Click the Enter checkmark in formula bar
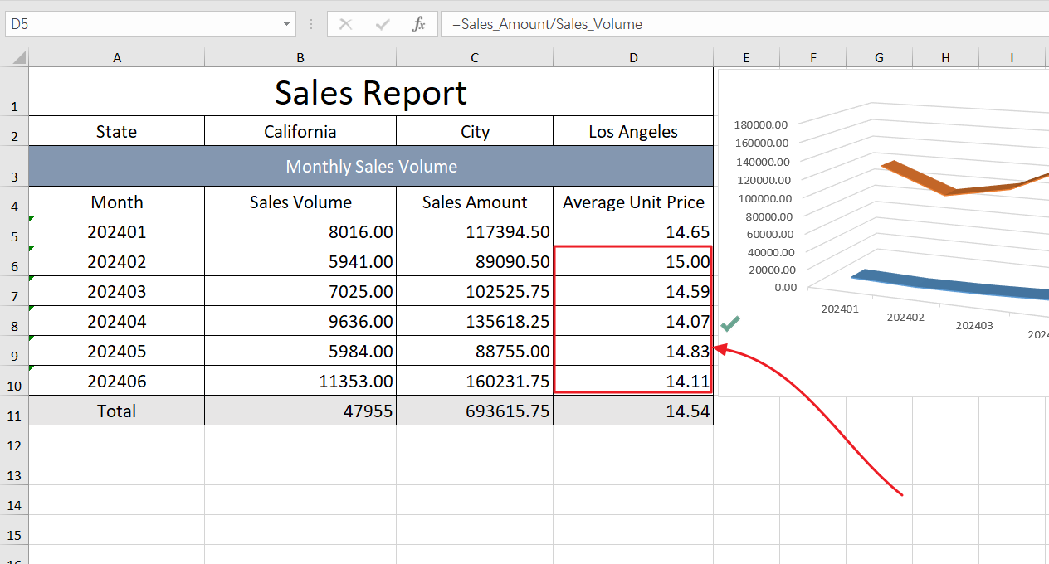The height and width of the screenshot is (564, 1049). (x=383, y=24)
